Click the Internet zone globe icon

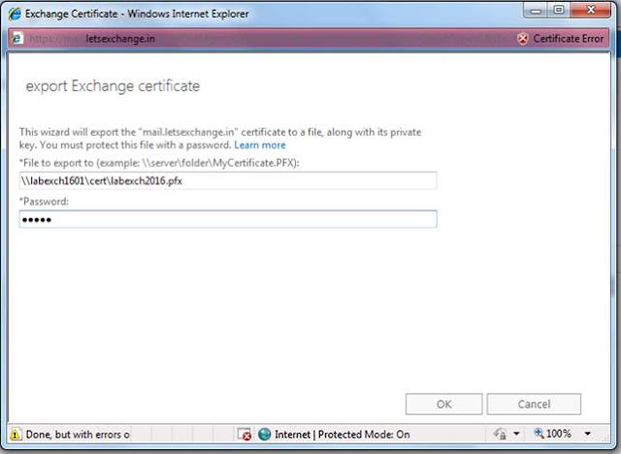[265, 435]
